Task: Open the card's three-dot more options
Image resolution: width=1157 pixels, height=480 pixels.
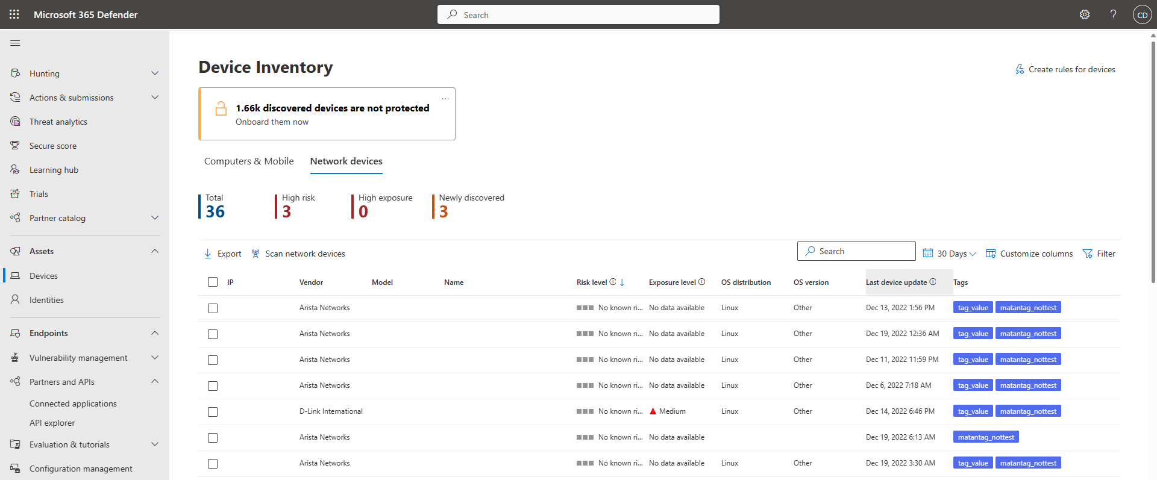Action: coord(445,99)
